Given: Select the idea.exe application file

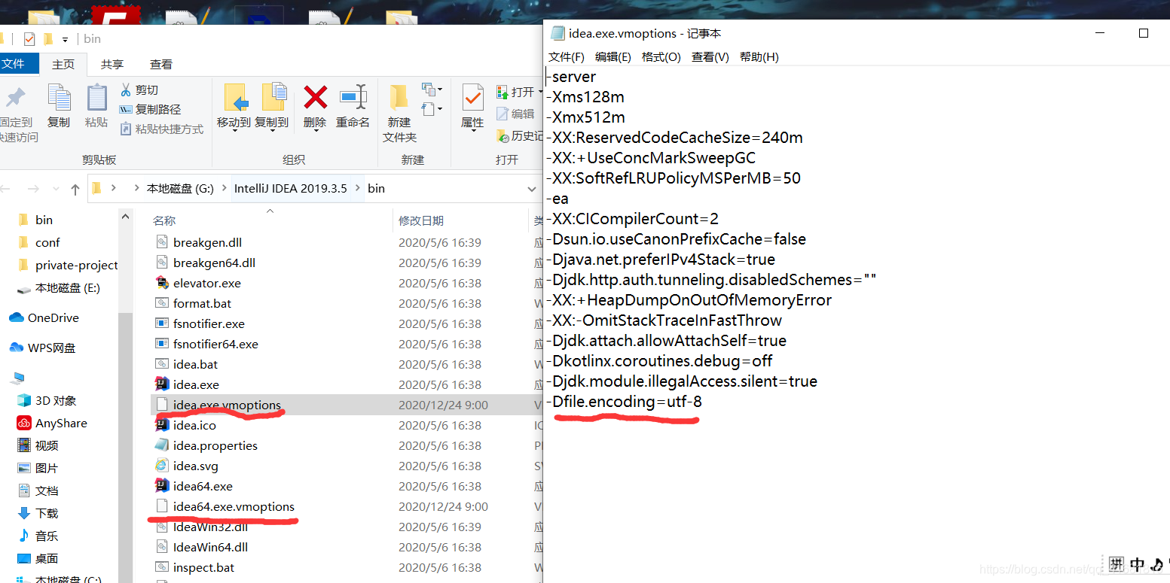Looking at the screenshot, I should tap(196, 384).
